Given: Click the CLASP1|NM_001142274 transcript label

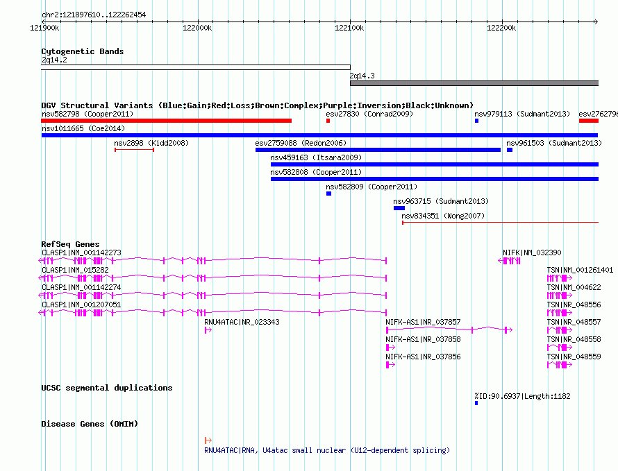Looking at the screenshot, I should point(81,287).
